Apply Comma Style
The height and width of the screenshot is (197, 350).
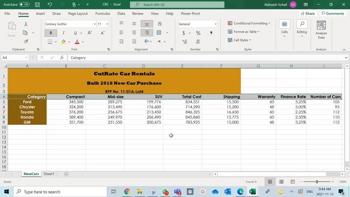[x=211, y=33]
